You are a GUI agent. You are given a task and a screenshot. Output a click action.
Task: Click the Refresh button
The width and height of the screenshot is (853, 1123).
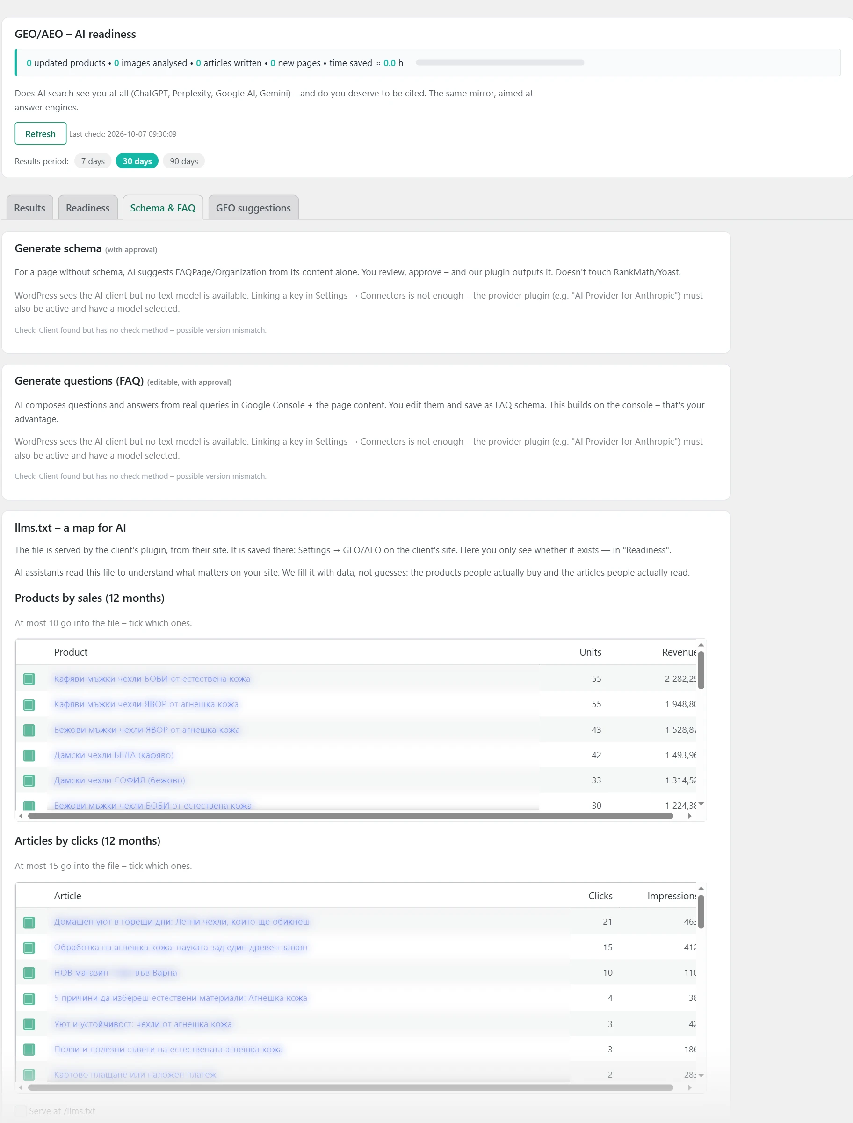coord(40,133)
